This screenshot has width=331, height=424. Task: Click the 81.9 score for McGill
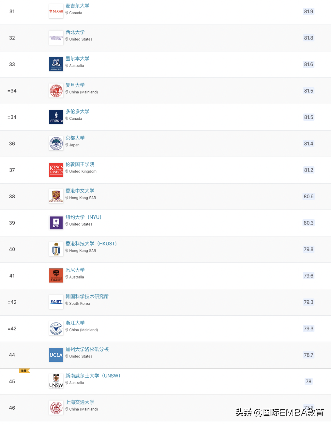coord(308,12)
